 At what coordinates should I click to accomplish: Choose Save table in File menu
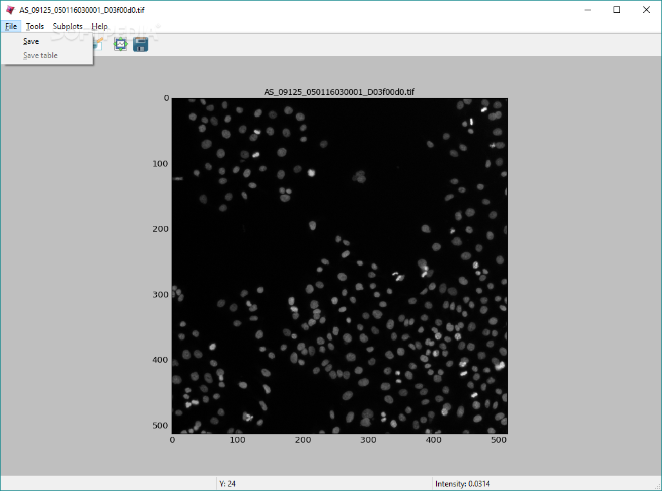click(46, 55)
